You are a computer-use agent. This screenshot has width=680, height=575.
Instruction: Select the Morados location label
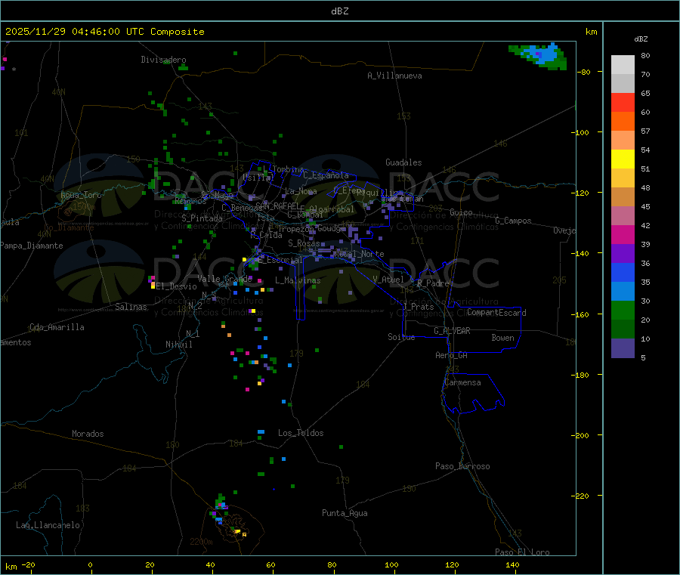tap(88, 434)
